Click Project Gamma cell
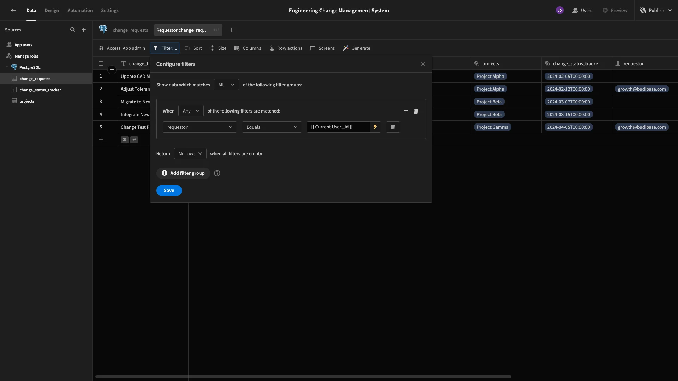678x381 pixels. [x=493, y=127]
